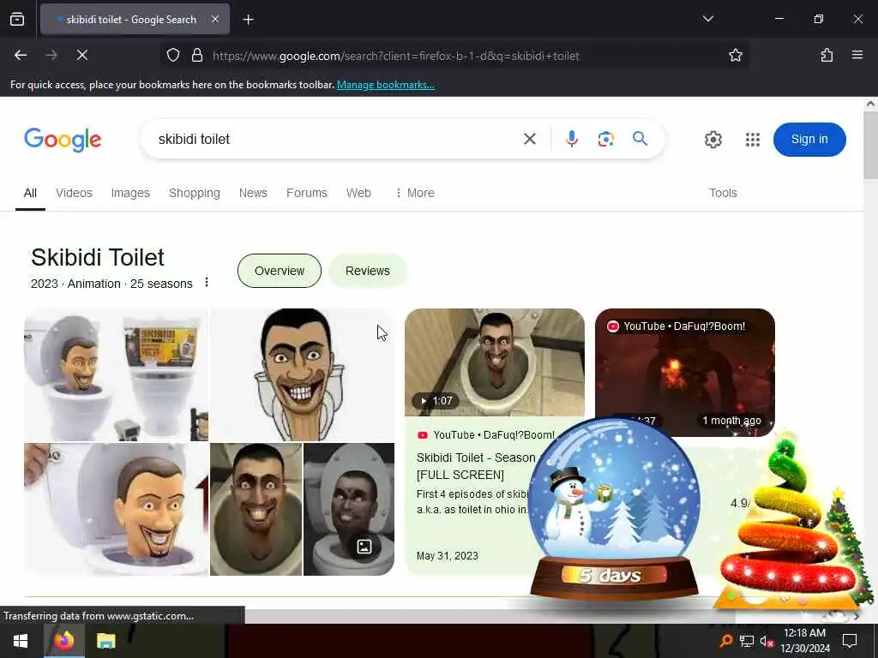Click the Sign in button

809,140
